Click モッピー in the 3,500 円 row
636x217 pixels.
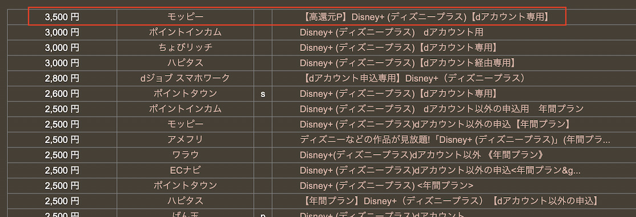pyautogui.click(x=185, y=17)
